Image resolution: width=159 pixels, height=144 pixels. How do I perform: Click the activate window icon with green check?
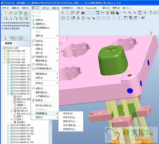[131, 18]
